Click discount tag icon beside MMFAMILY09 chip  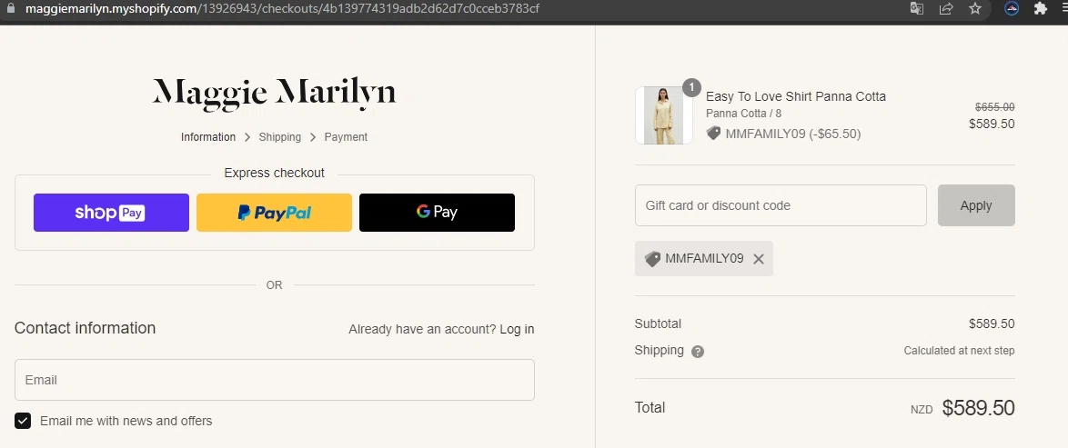click(652, 259)
